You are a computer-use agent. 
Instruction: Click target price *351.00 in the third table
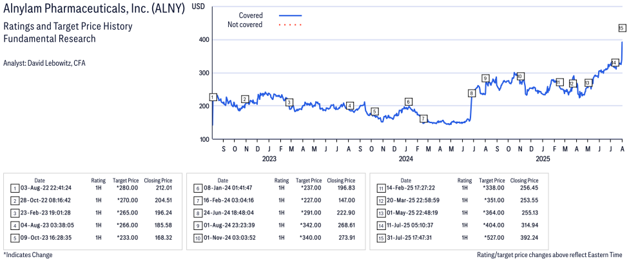[x=494, y=200]
